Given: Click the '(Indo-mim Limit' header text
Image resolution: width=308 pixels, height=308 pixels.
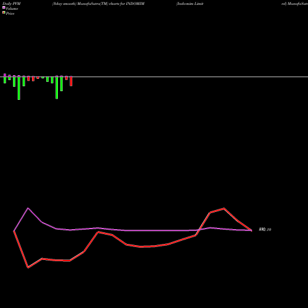Looking at the screenshot, I should click(x=190, y=4).
